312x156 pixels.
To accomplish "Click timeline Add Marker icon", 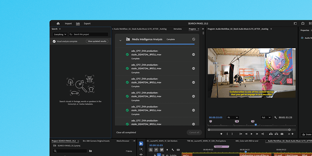I will coord(167,150).
